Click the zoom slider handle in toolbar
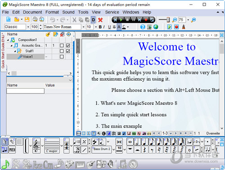 click(x=168, y=20)
